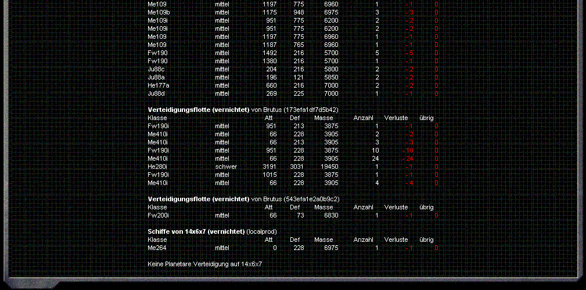
Task: Select the Ju88c ship class entry
Action: point(156,69)
